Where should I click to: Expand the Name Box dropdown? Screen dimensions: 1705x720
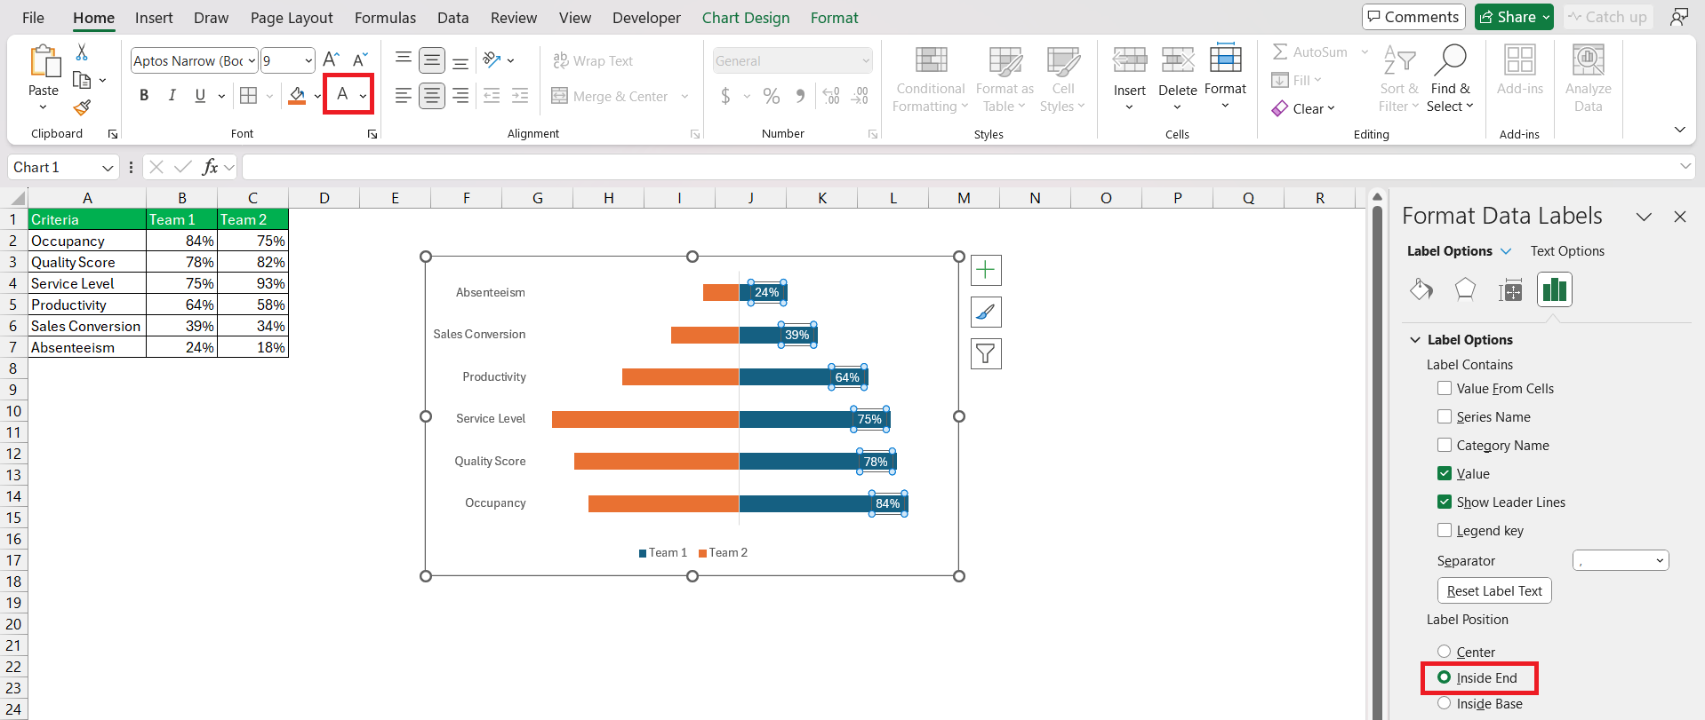[x=108, y=167]
